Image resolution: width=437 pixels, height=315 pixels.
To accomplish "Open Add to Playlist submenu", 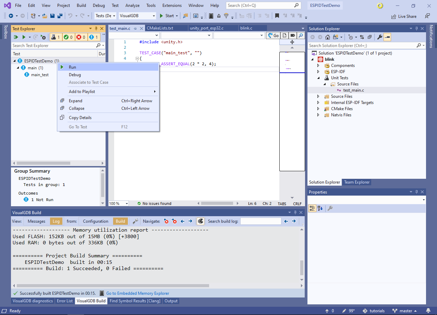I will (108, 92).
